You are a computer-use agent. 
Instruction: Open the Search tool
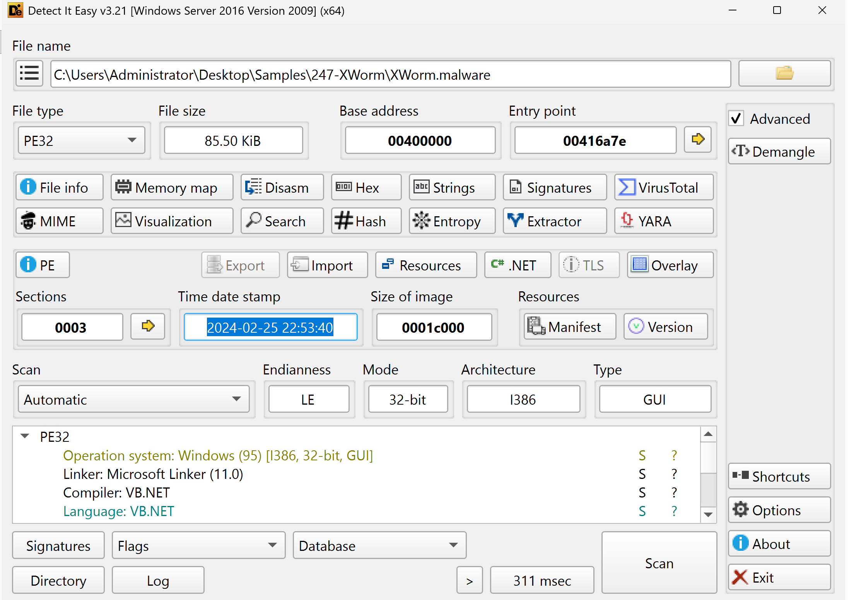pyautogui.click(x=282, y=221)
